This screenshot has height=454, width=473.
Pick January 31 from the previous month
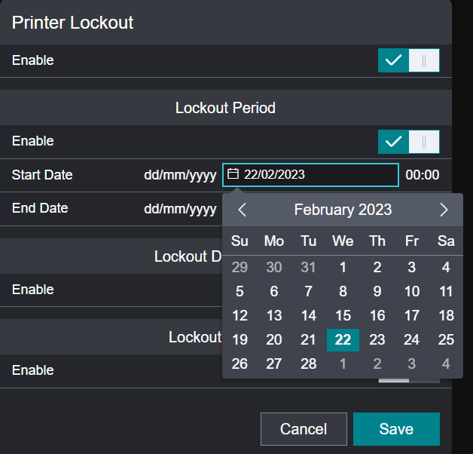[309, 267]
